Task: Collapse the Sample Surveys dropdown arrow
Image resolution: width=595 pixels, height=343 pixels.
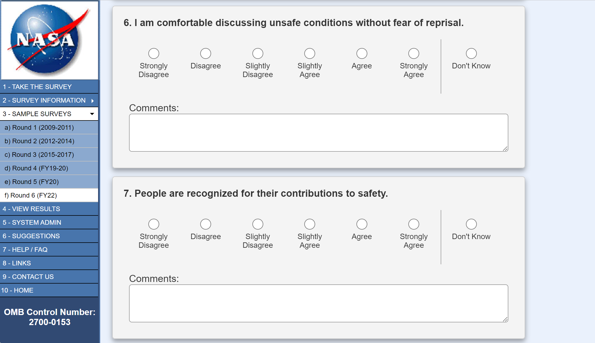Action: click(92, 114)
